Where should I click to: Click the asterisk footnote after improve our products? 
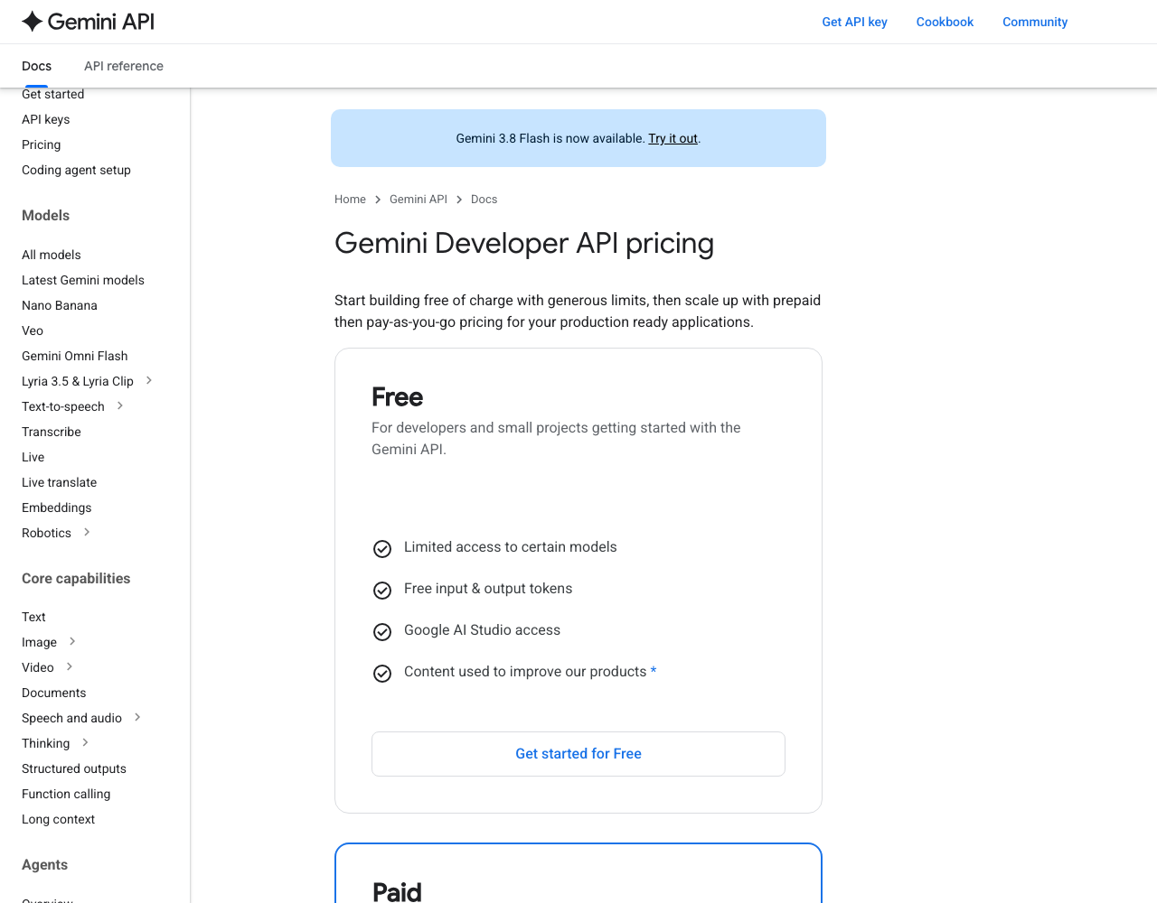pos(654,671)
